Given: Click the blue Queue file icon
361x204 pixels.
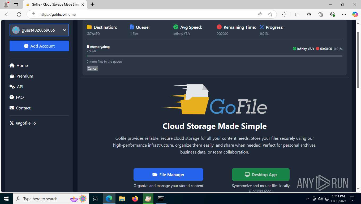Looking at the screenshot, I should [132, 27].
